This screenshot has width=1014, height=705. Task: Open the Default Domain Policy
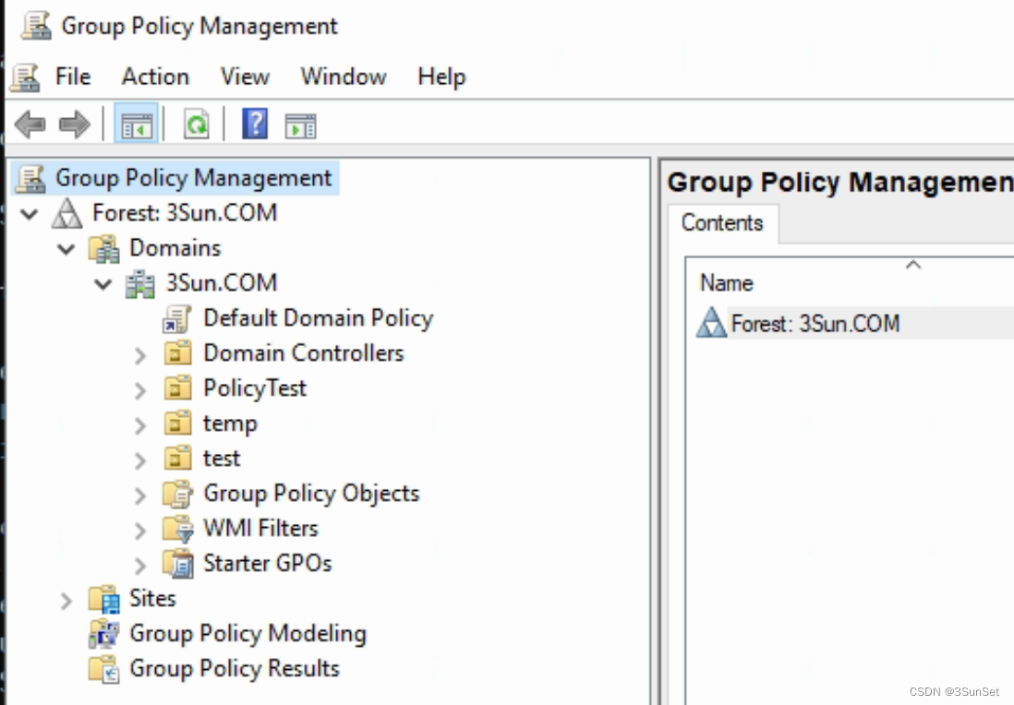[x=317, y=317]
